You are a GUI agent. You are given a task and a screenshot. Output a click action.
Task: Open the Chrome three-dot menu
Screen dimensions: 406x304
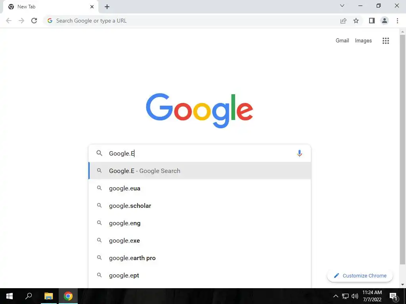pyautogui.click(x=397, y=21)
